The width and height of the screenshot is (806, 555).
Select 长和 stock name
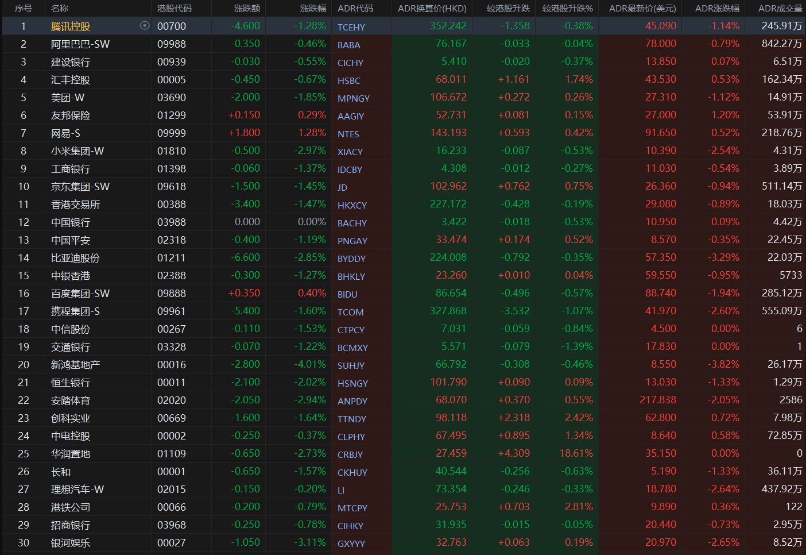(61, 472)
